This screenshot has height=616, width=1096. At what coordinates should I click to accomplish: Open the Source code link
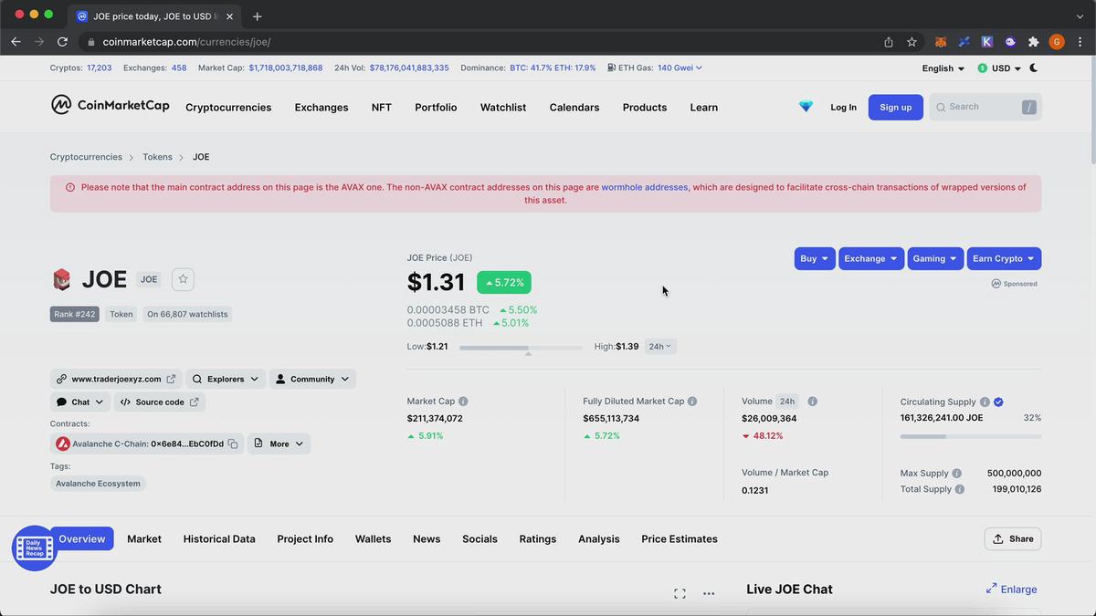tap(160, 402)
